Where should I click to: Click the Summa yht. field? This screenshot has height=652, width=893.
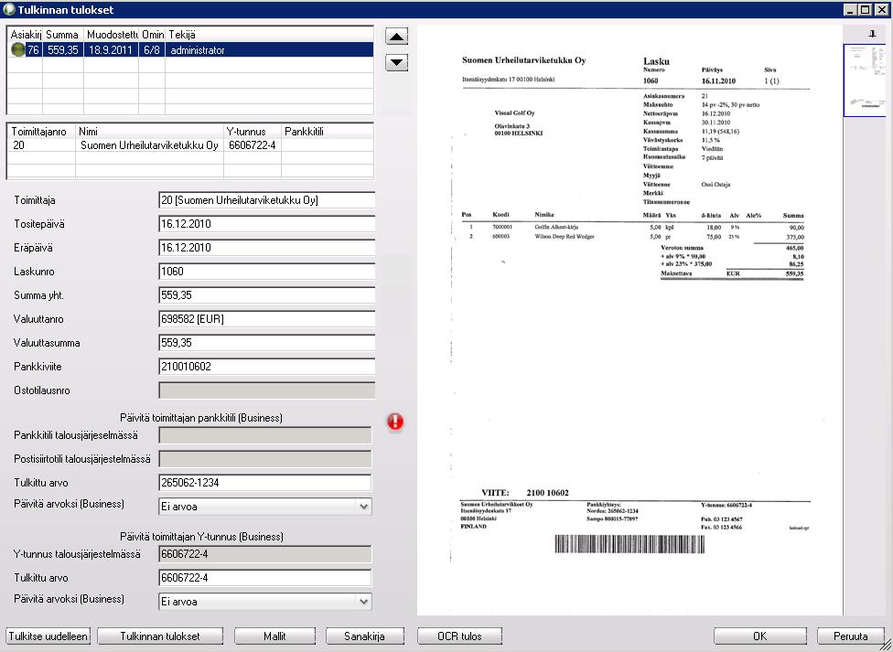(x=266, y=295)
